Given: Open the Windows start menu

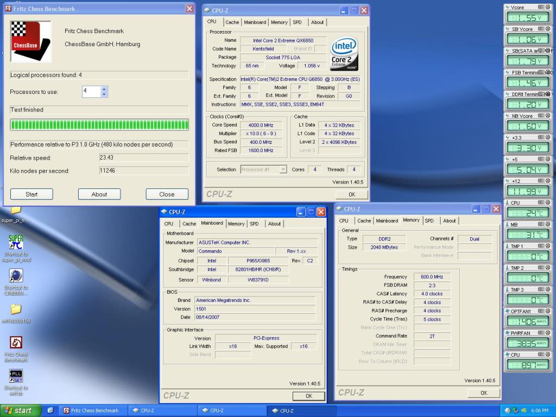Looking at the screenshot, I should (x=21, y=410).
